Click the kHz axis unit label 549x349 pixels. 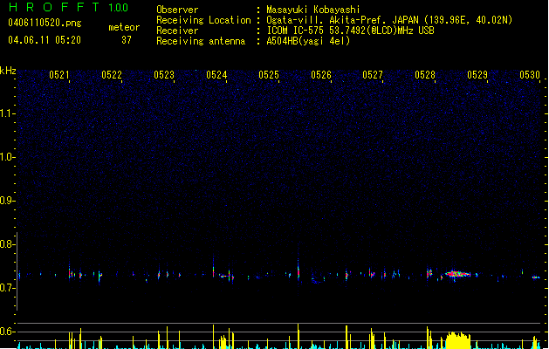click(x=8, y=71)
